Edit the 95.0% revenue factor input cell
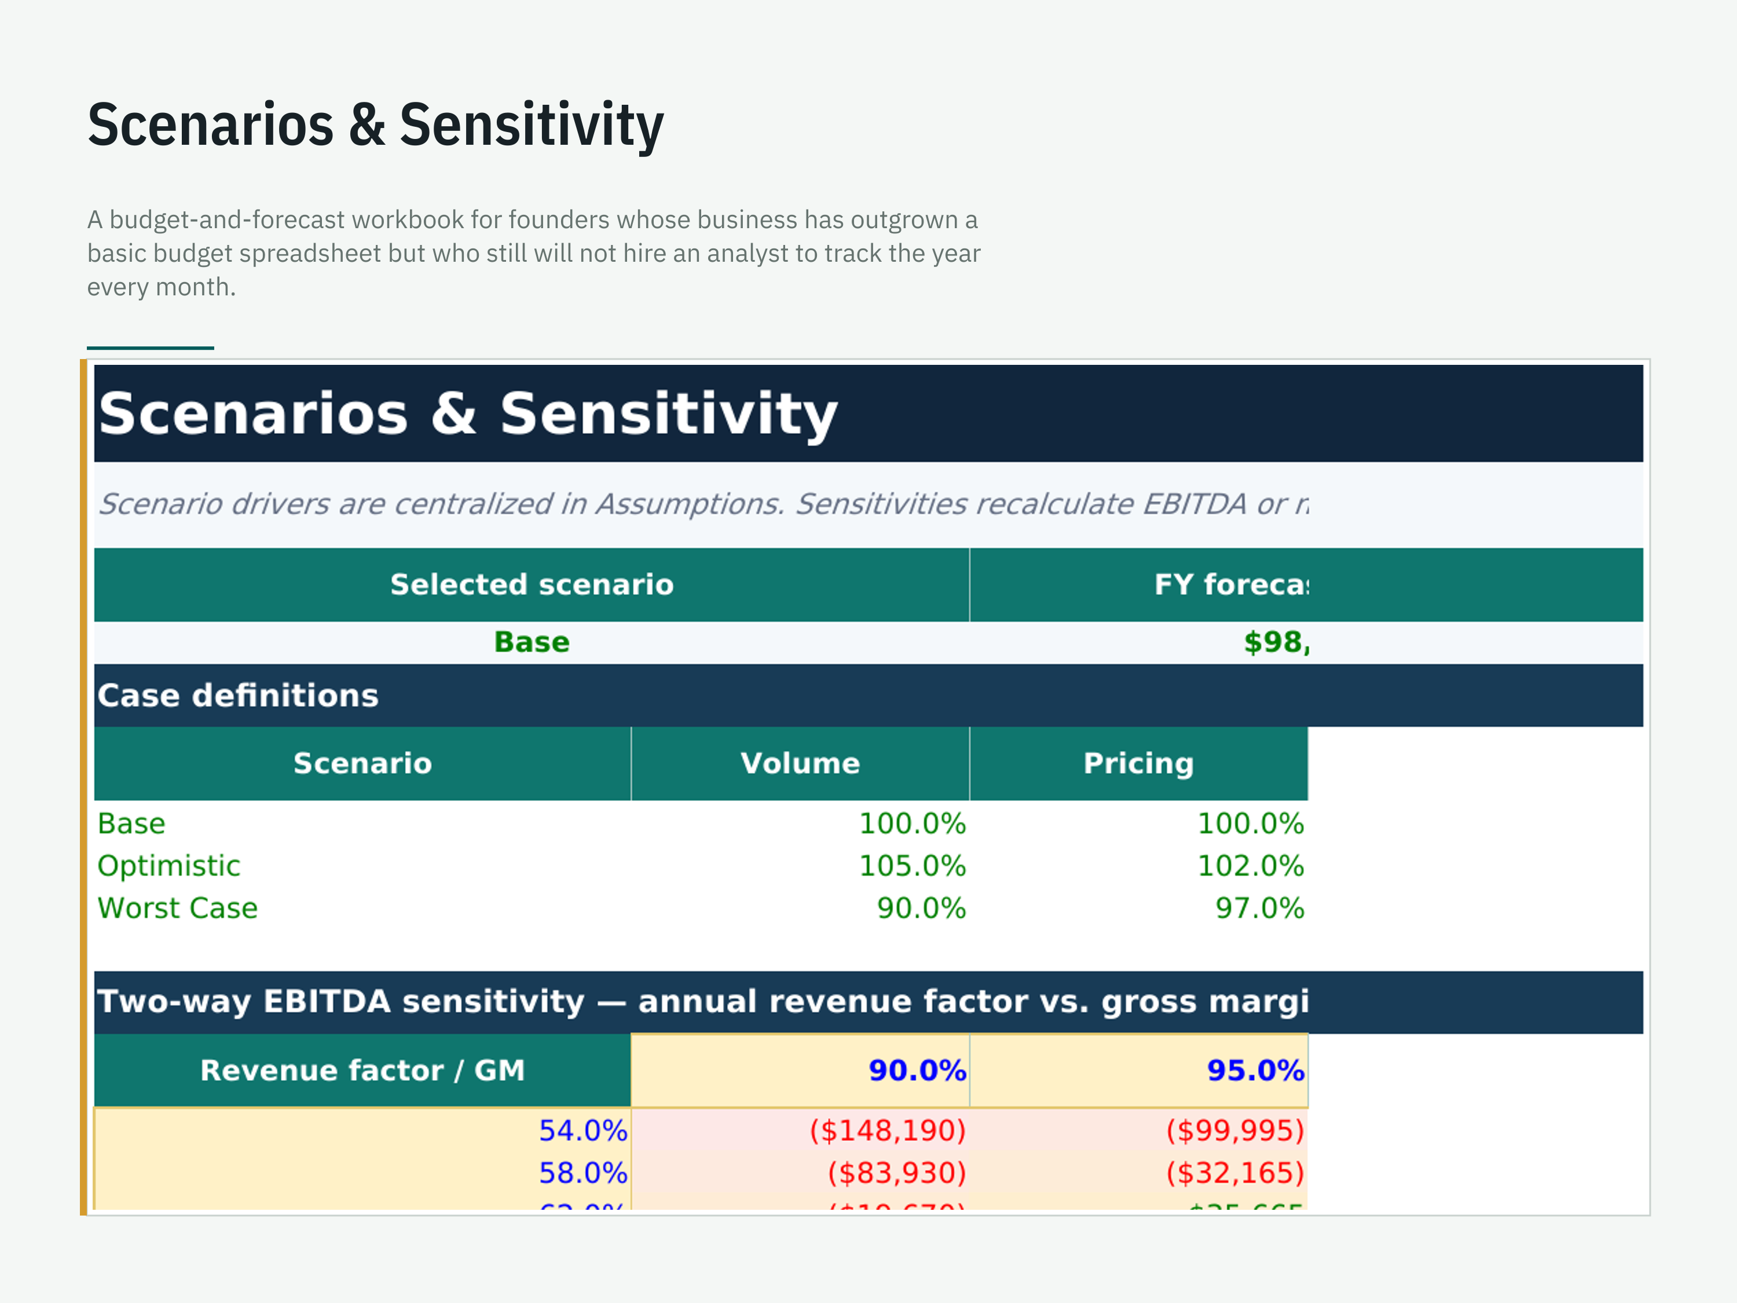The height and width of the screenshot is (1303, 1737). pyautogui.click(x=1139, y=1071)
